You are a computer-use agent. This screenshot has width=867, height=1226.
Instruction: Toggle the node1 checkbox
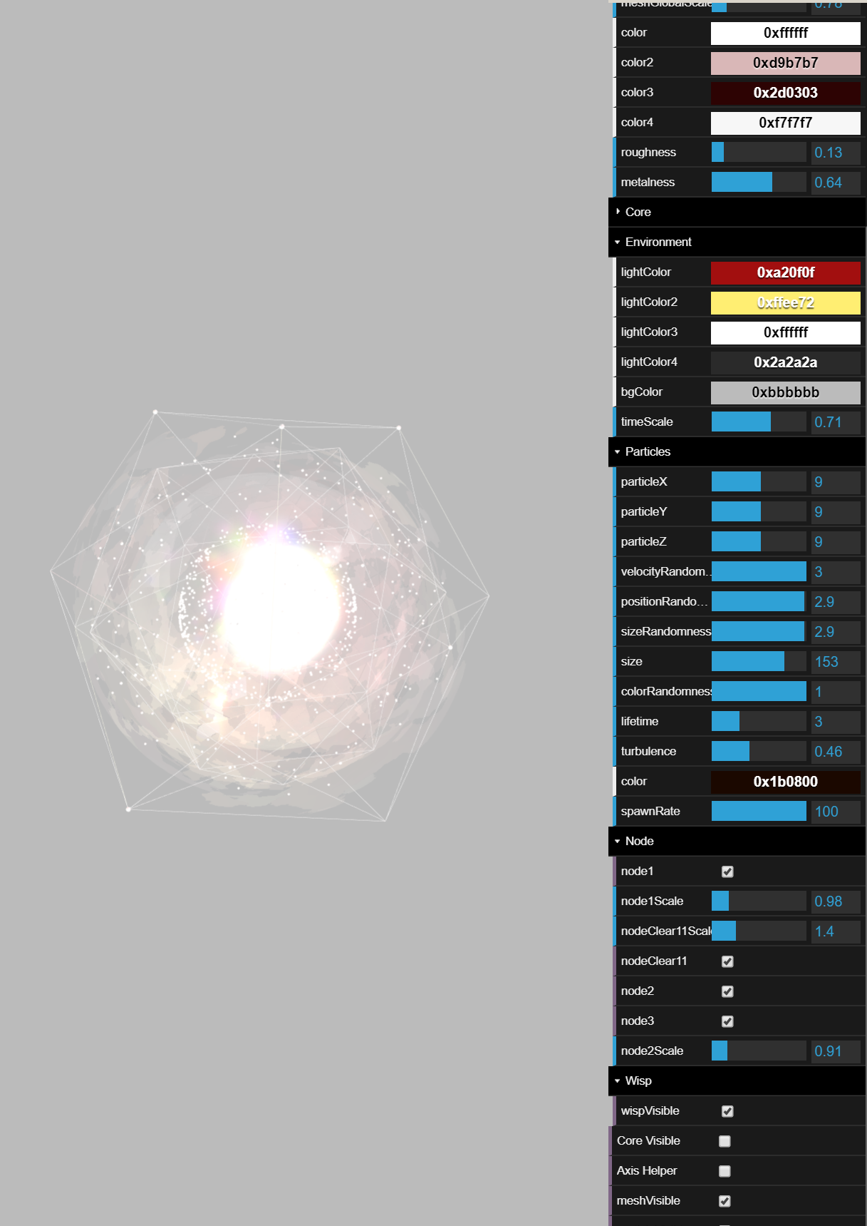coord(727,872)
